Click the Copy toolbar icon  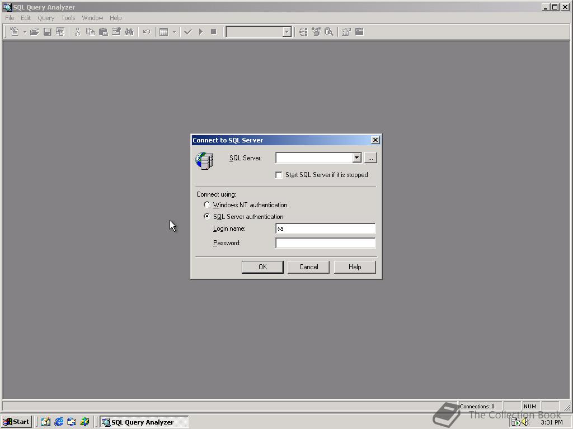(90, 32)
